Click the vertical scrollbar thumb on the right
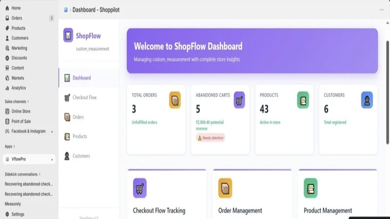Image resolution: width=390 pixels, height=219 pixels. (x=388, y=92)
